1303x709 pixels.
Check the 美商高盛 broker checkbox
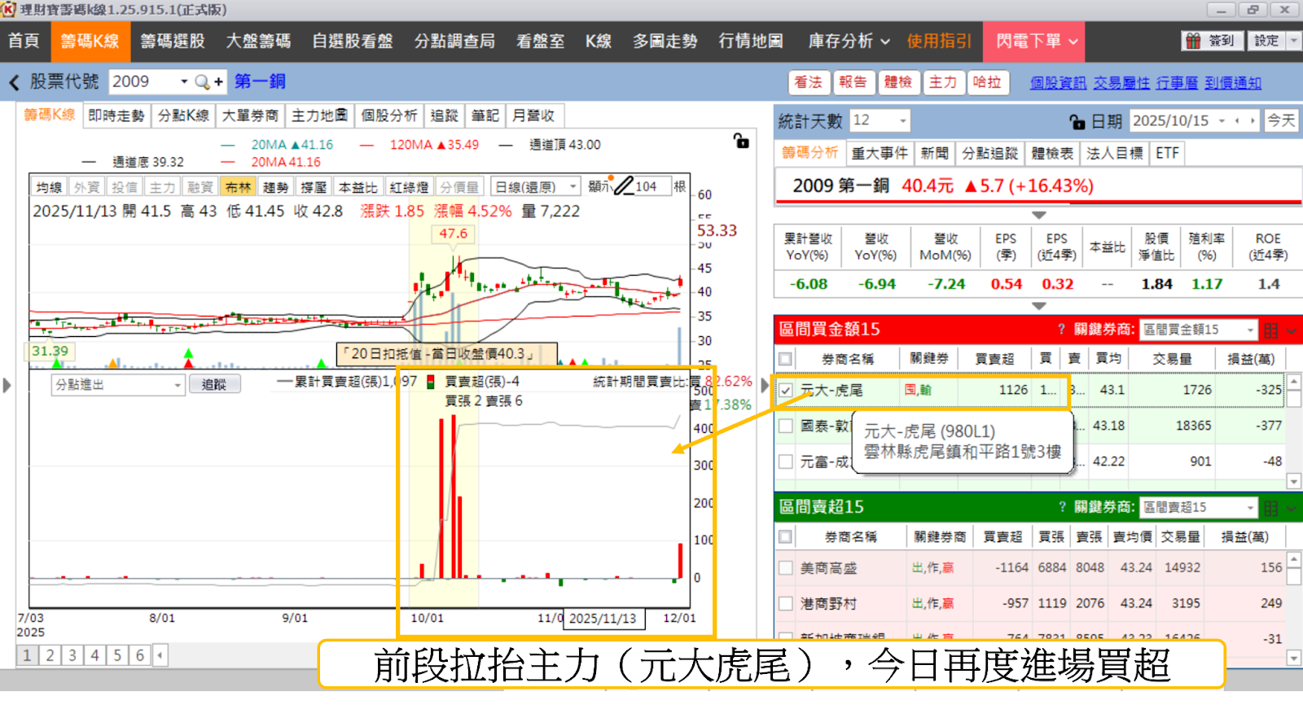coord(785,567)
